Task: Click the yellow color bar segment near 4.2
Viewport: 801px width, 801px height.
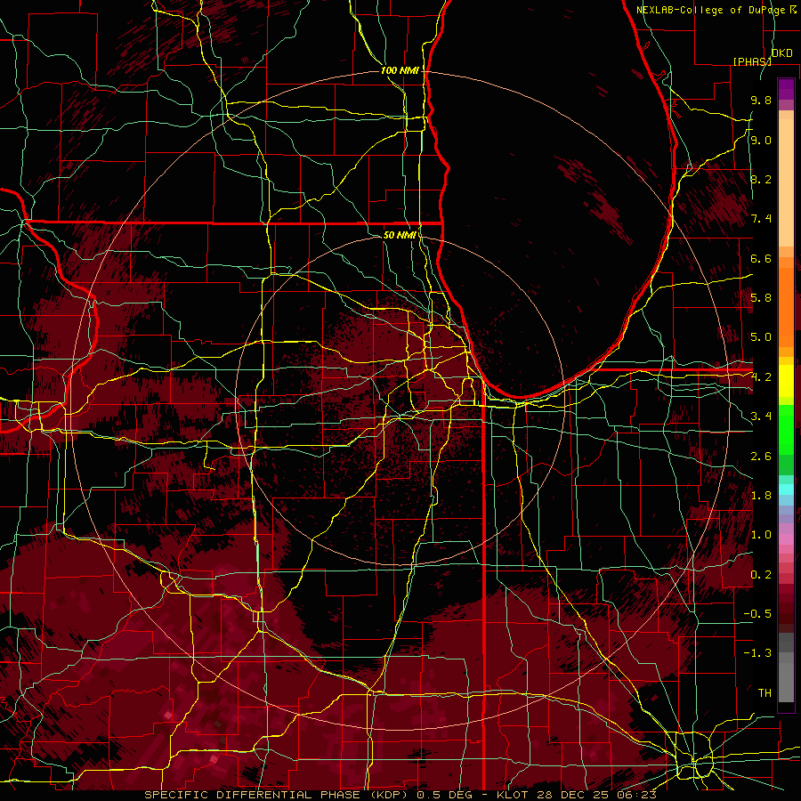Action: (x=786, y=381)
